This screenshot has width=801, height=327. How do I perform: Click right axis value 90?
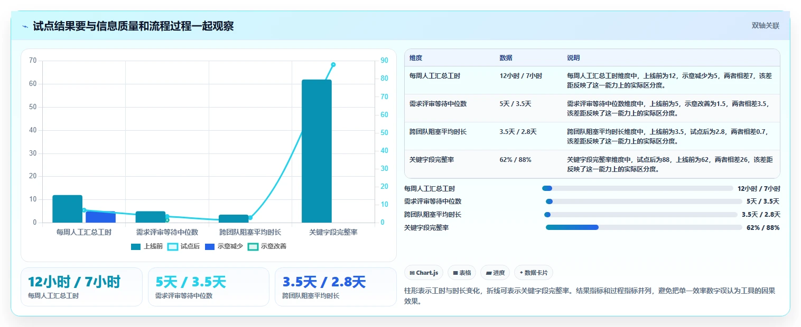[384, 61]
